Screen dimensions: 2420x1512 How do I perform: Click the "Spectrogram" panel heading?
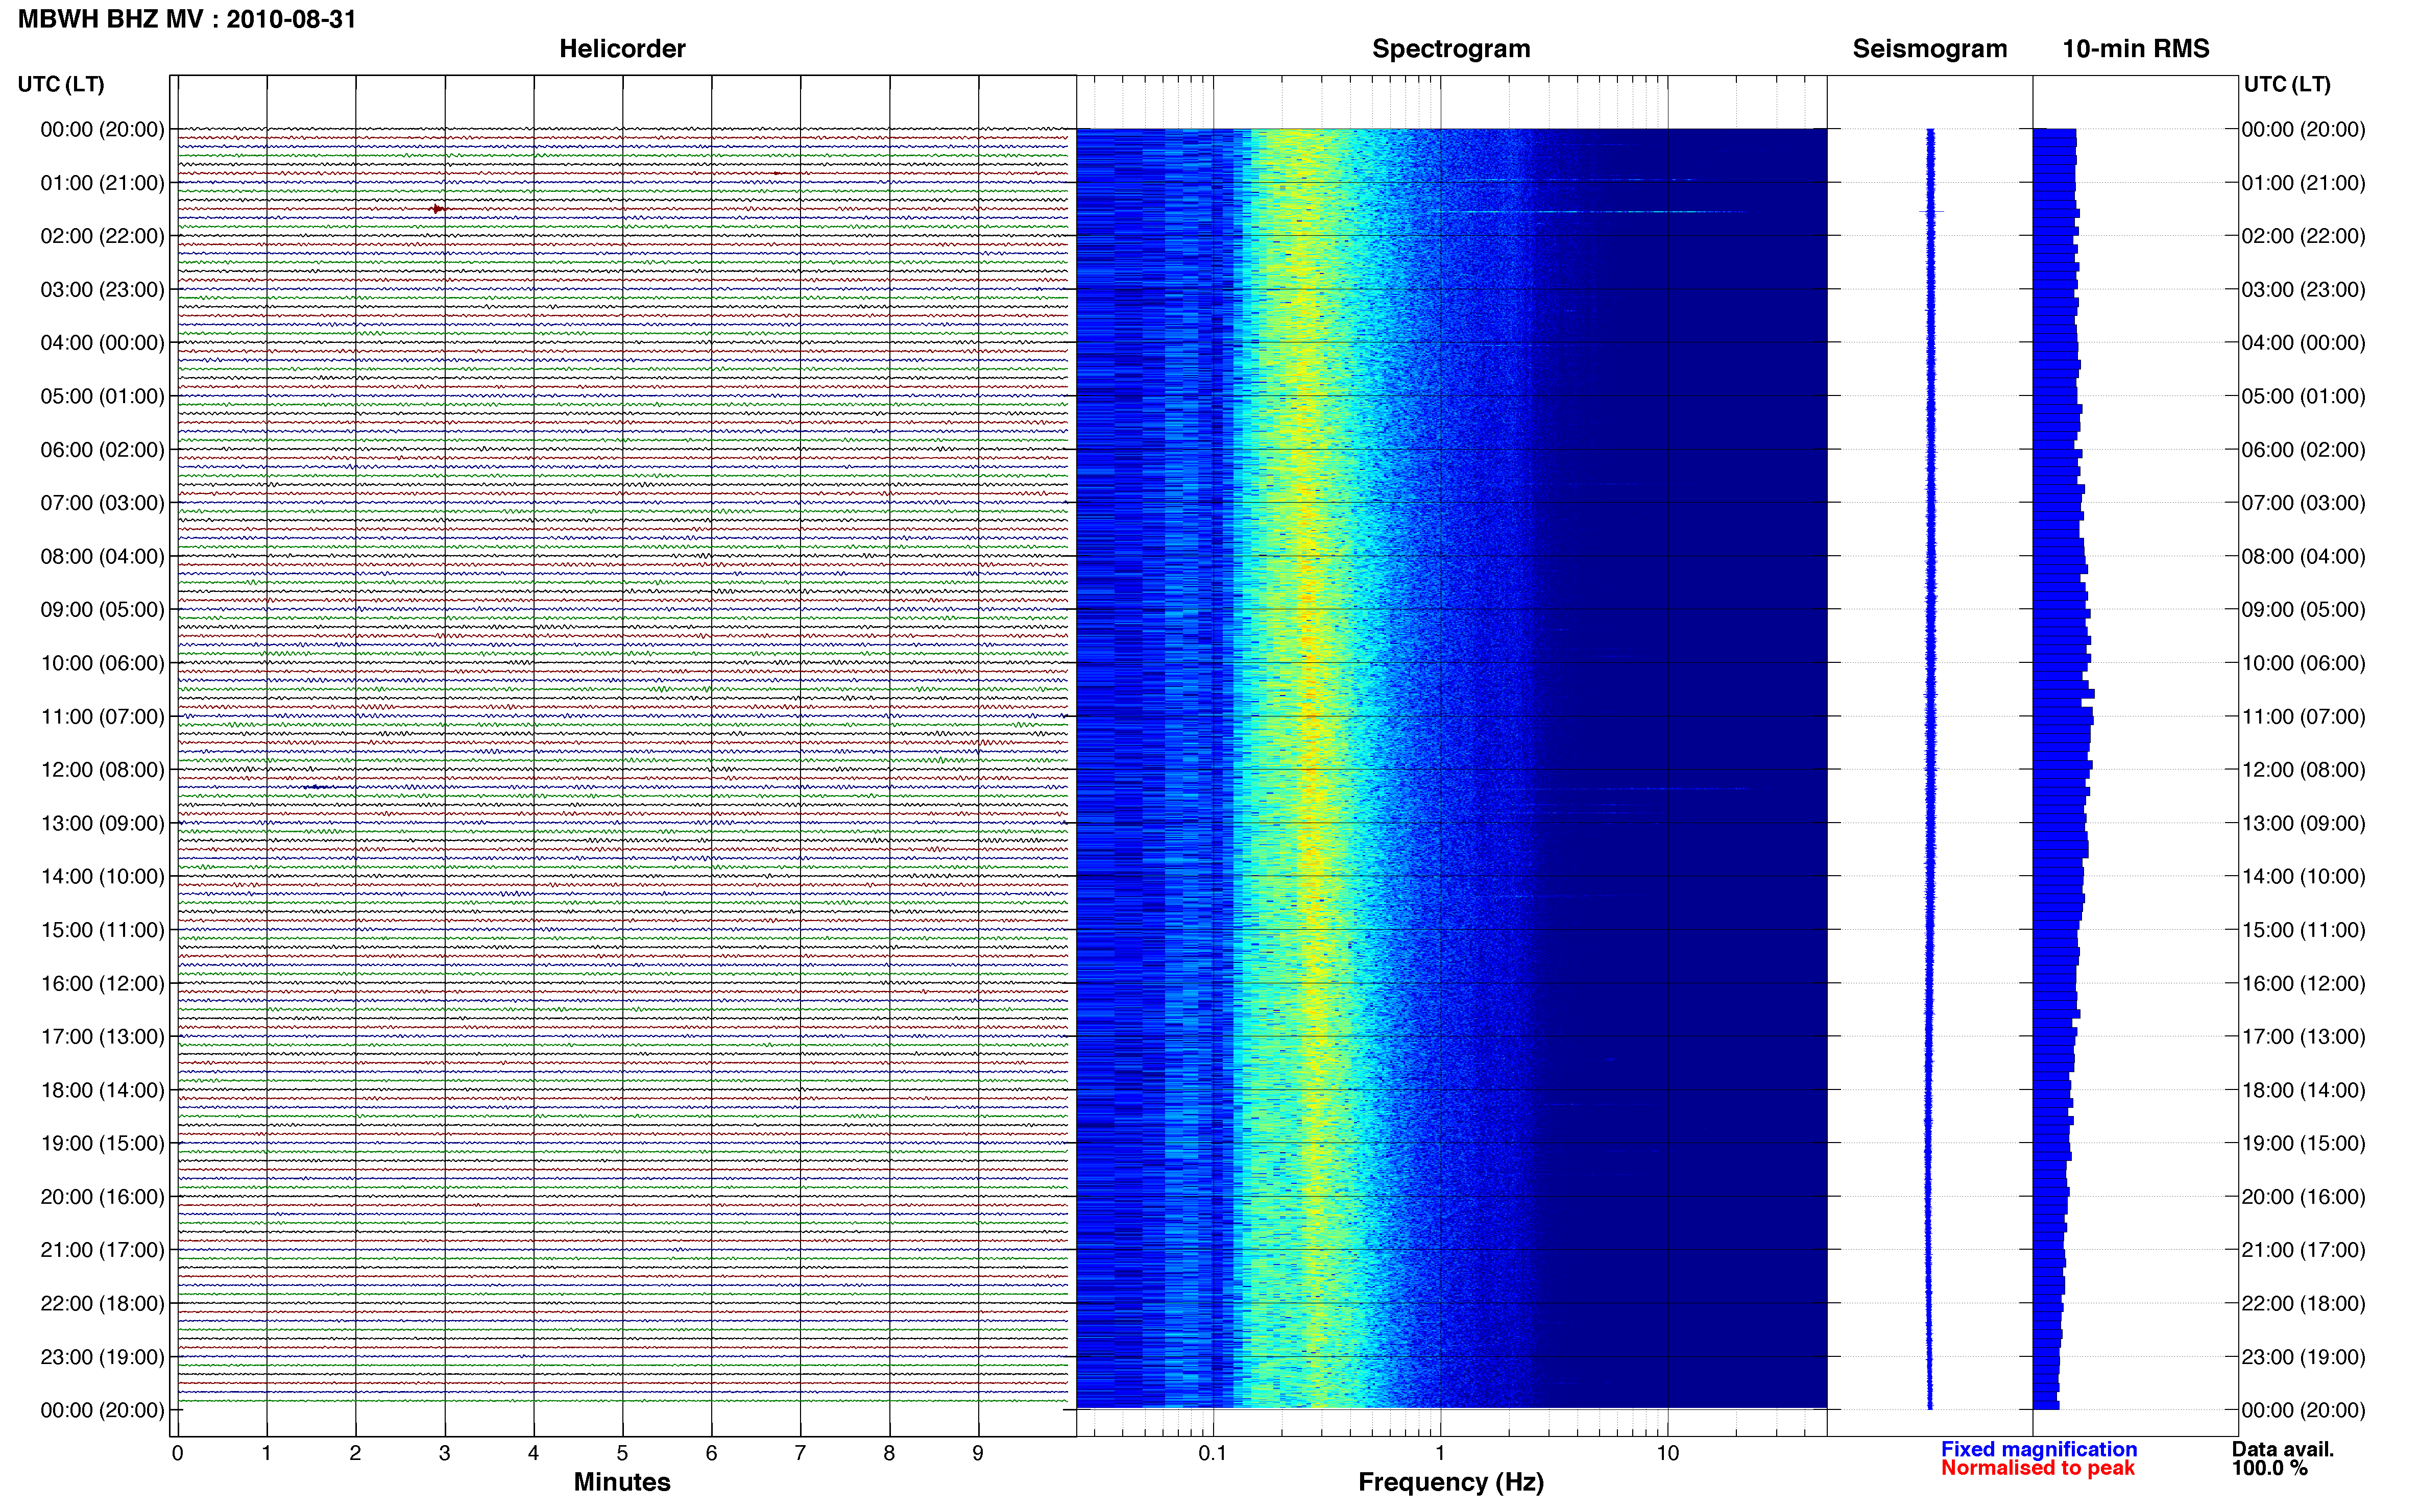pyautogui.click(x=1450, y=48)
